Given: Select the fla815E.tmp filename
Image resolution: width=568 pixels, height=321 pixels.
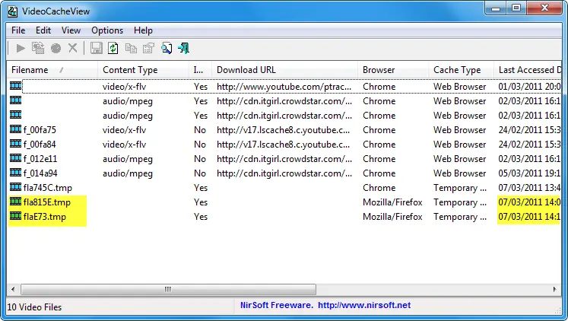Looking at the screenshot, I should pos(46,202).
